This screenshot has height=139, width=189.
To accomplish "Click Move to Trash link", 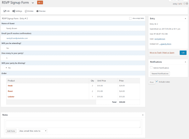I will pos(156,52).
